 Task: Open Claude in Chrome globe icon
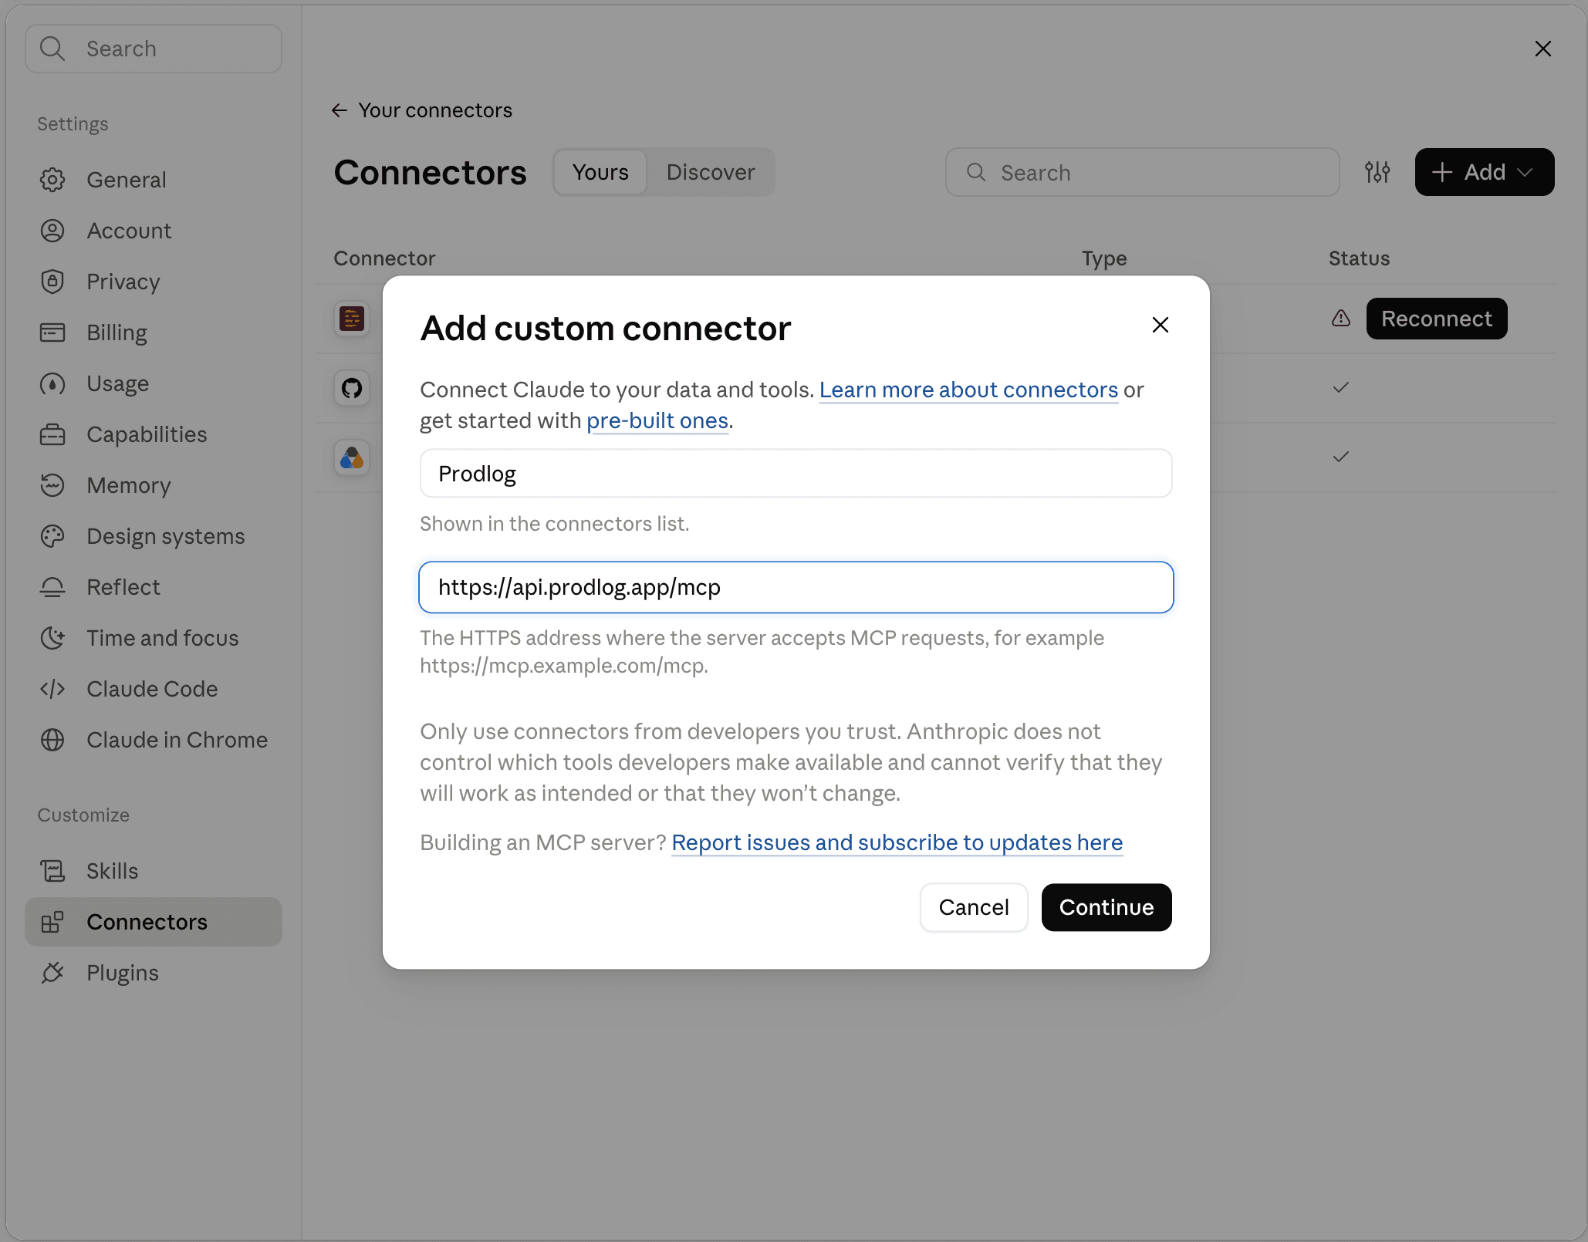click(52, 740)
